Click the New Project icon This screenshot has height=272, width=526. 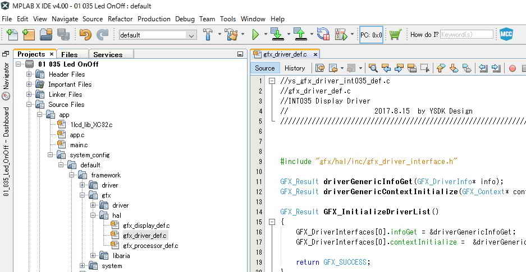(28, 35)
